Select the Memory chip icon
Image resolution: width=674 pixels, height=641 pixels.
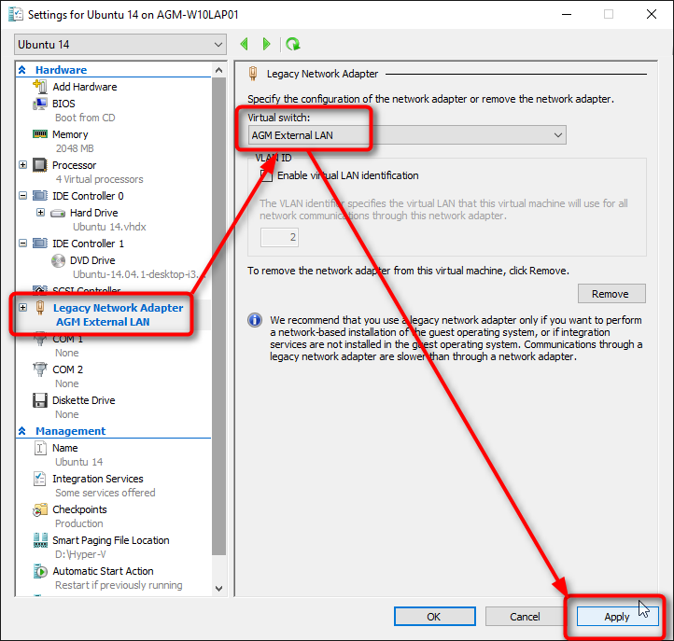40,134
